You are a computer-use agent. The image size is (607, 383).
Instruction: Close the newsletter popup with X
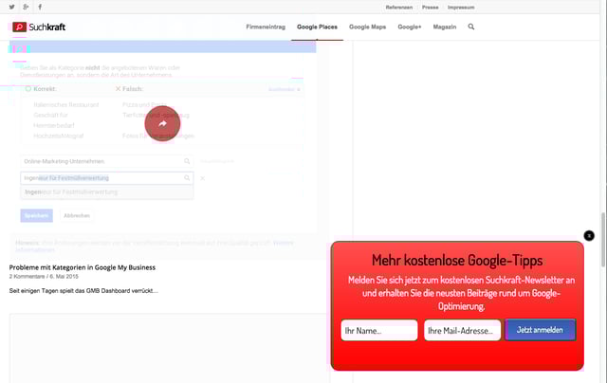(x=589, y=236)
